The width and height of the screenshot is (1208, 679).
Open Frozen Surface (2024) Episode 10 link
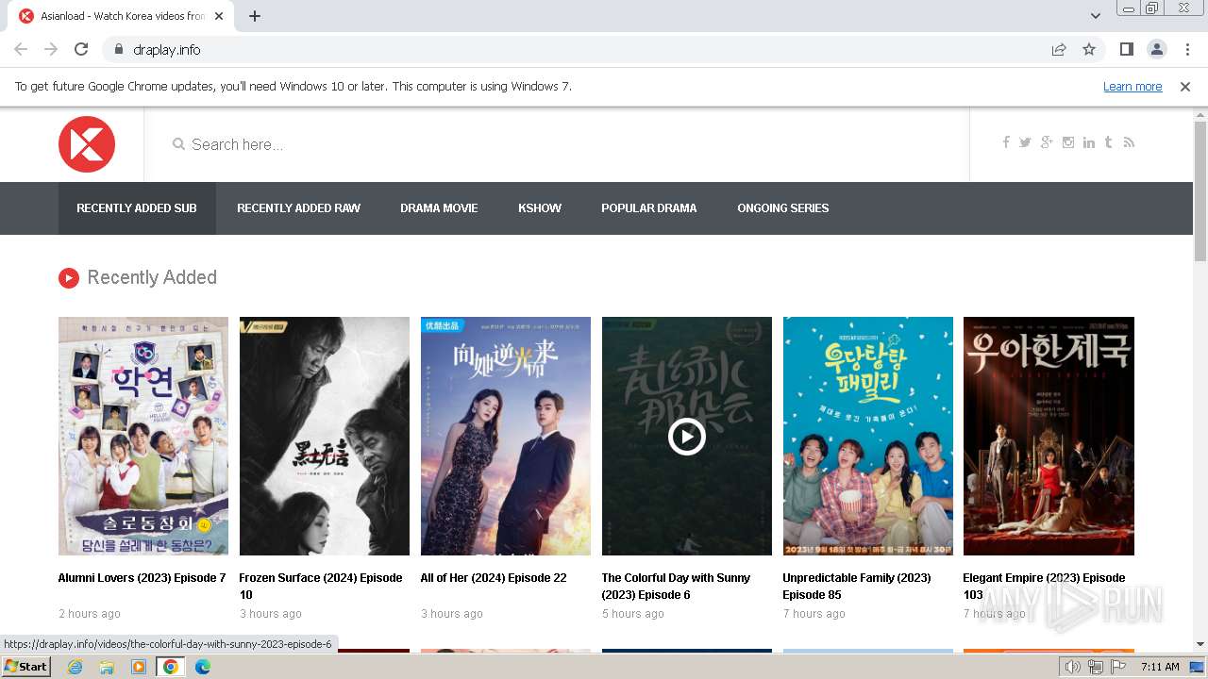pyautogui.click(x=321, y=587)
